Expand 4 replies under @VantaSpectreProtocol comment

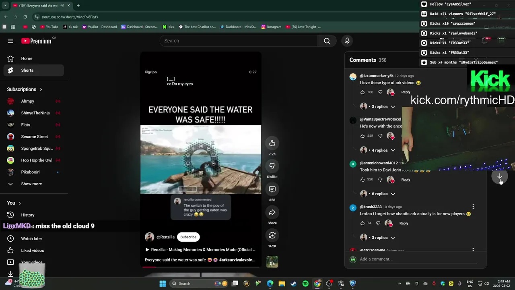click(x=379, y=150)
